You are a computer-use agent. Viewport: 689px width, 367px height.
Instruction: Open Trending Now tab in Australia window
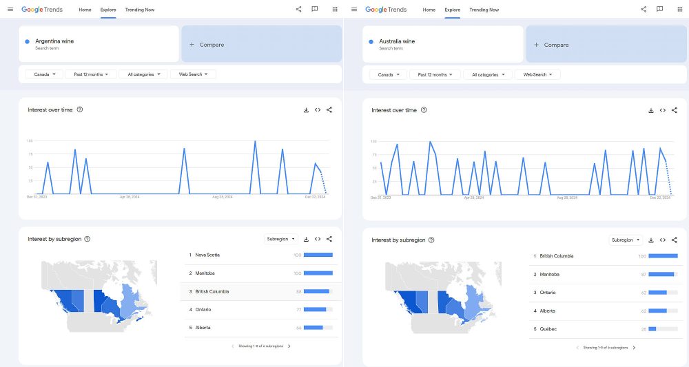pyautogui.click(x=484, y=10)
